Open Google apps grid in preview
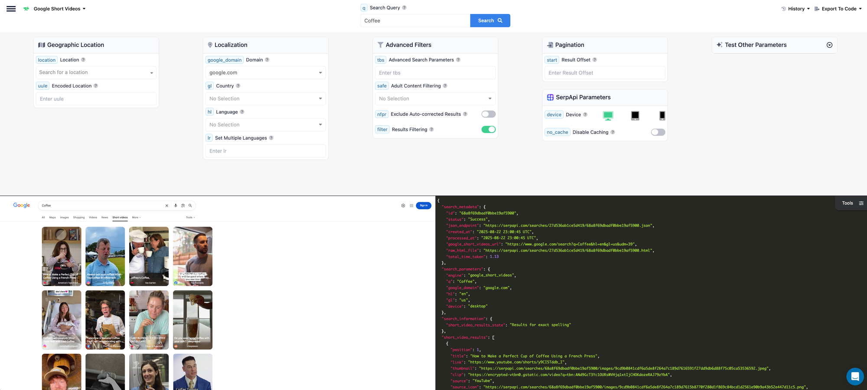This screenshot has height=390, width=867. [x=411, y=205]
